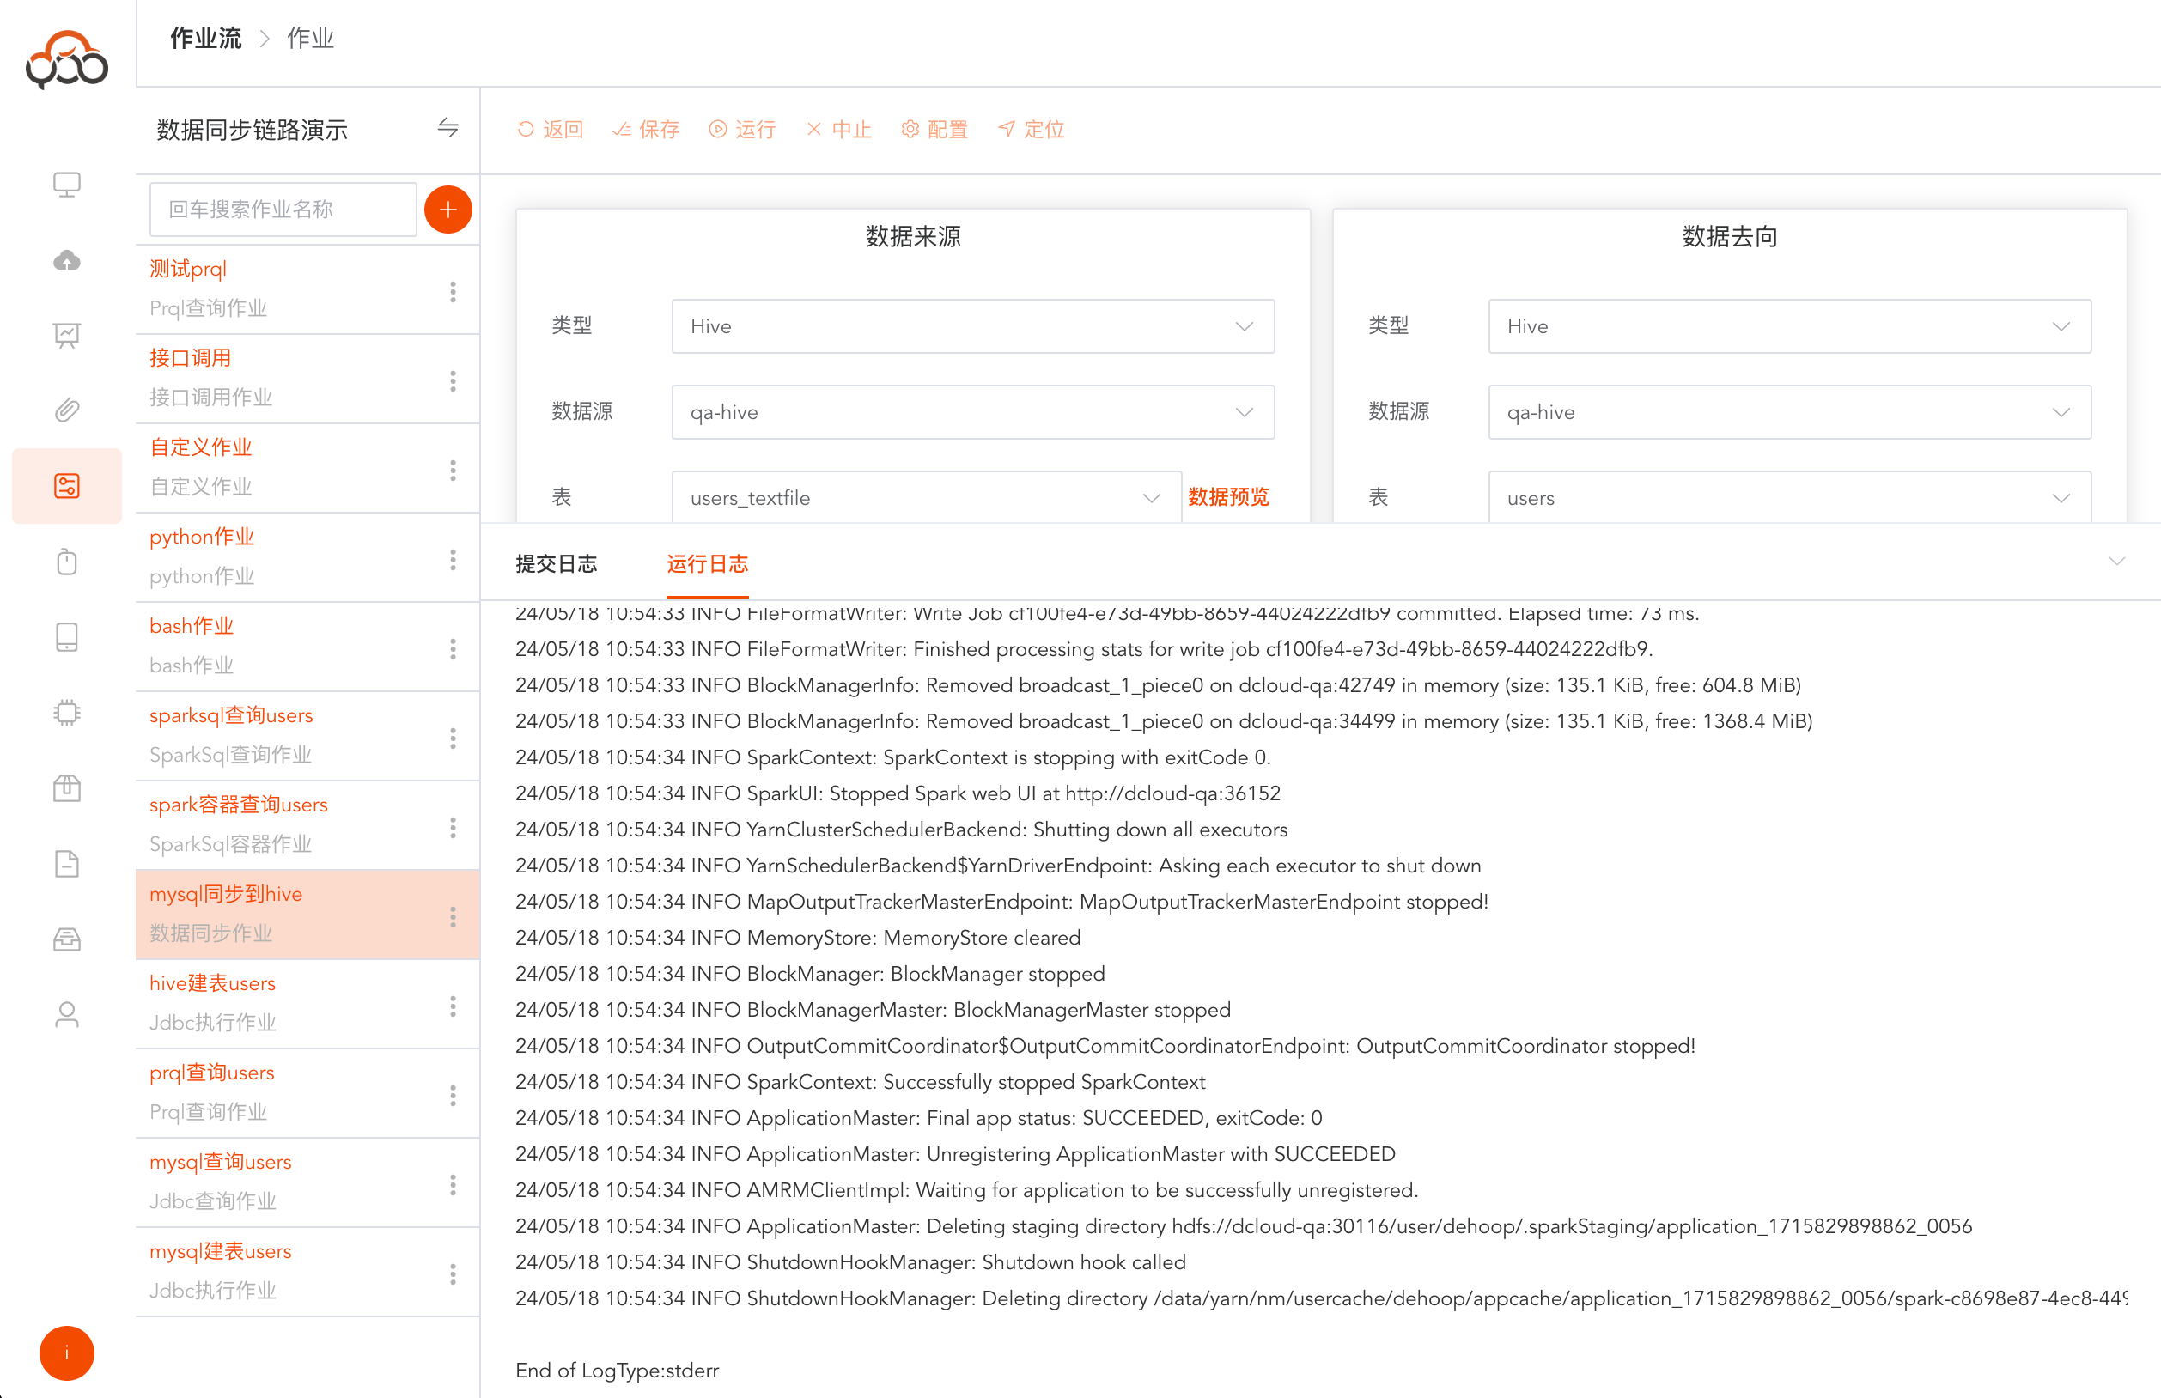Expand the source 类型 Hive dropdown
The image size is (2161, 1398).
click(972, 326)
